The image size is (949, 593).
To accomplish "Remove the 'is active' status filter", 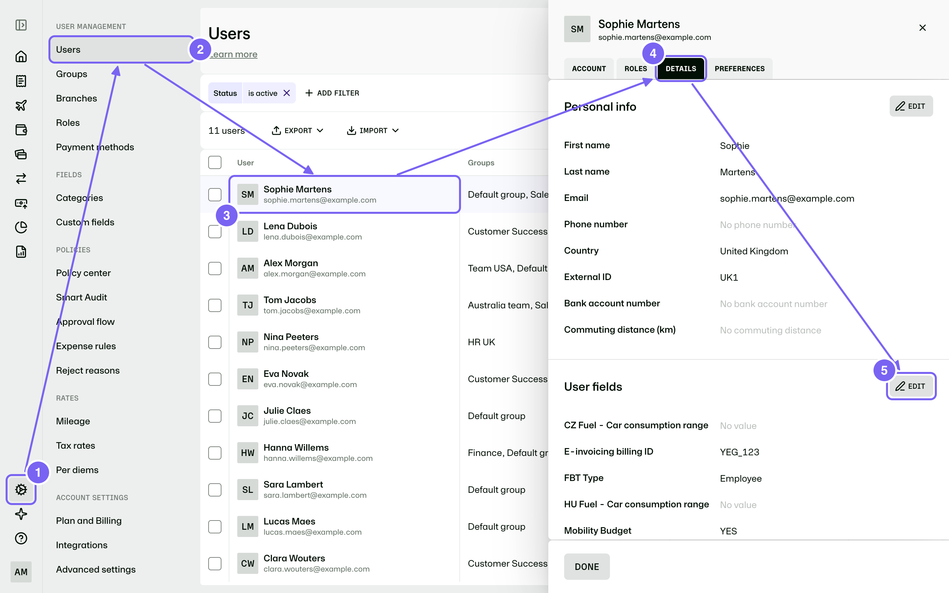I will click(287, 93).
